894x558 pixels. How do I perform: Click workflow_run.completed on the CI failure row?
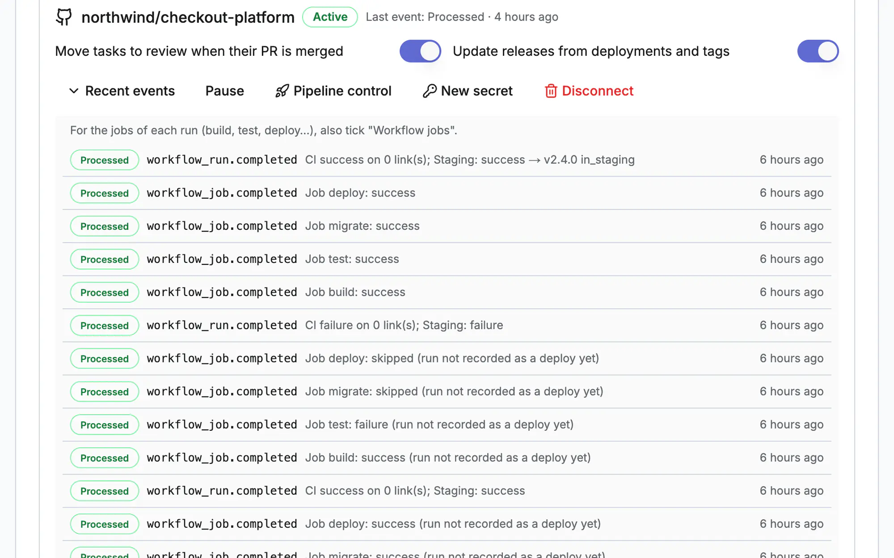(222, 325)
